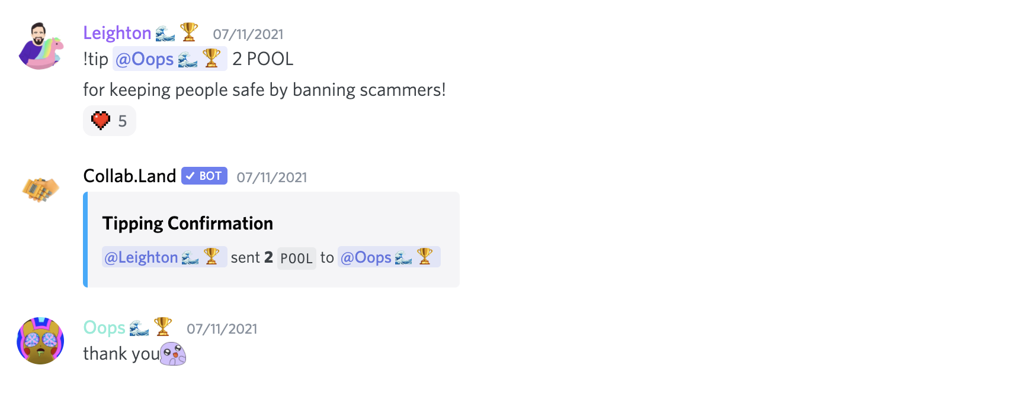Click the crying blob emoji after thank you
Image resolution: width=1032 pixels, height=394 pixels.
coord(173,354)
